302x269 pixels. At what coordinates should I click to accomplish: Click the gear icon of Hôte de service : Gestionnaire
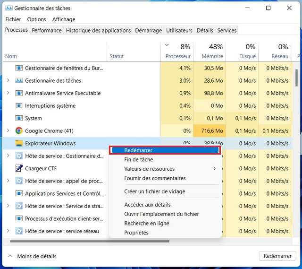[x=19, y=156]
